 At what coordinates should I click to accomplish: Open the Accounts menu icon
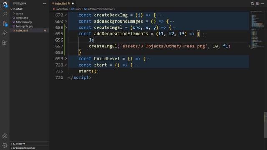[x=5, y=136]
